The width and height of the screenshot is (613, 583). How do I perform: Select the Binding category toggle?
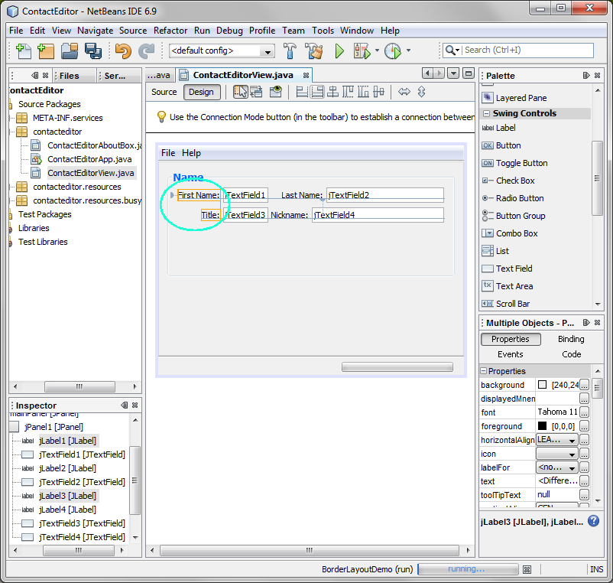coord(571,339)
